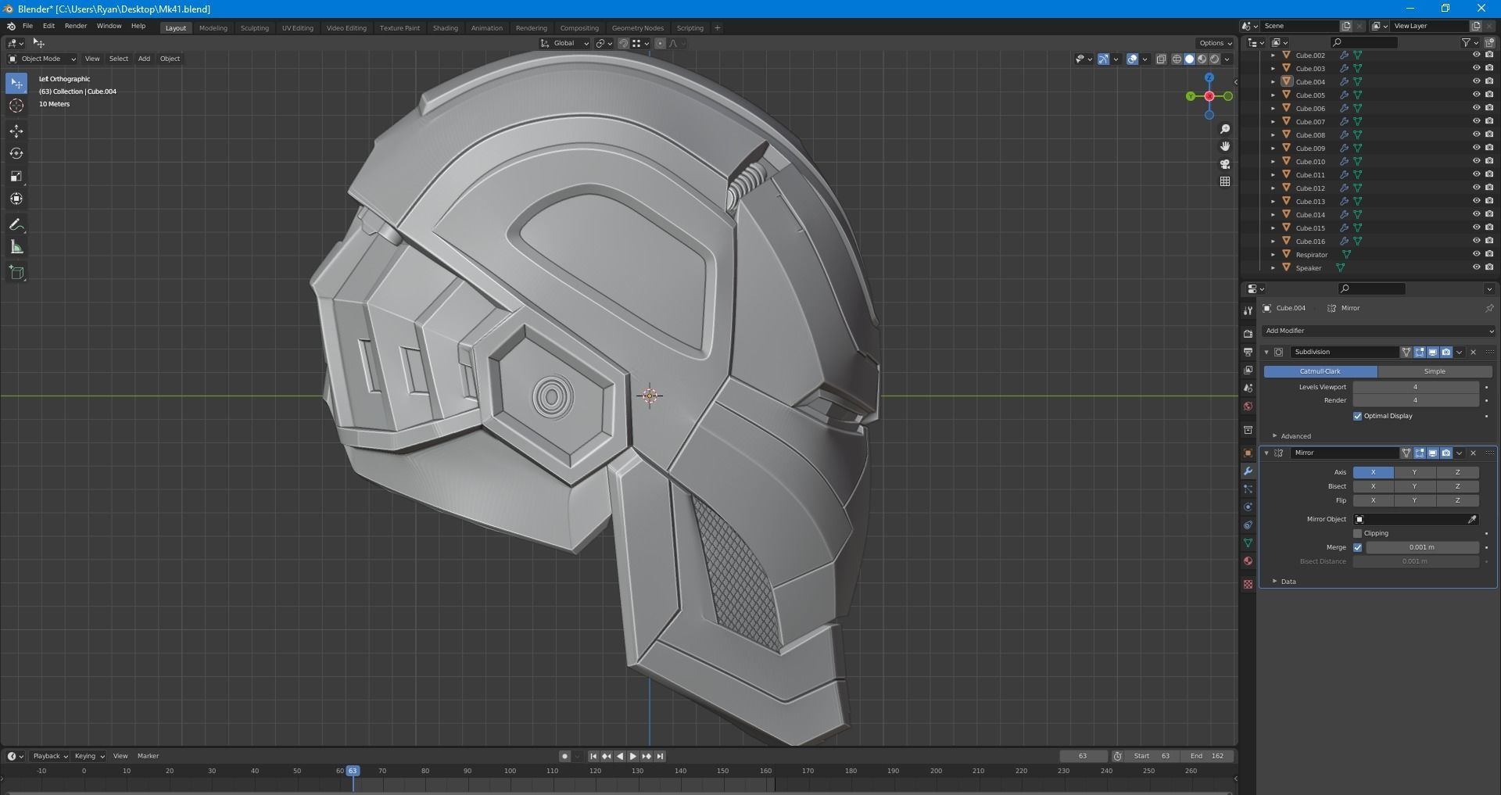Choose the Add Cube tool
Image resolution: width=1501 pixels, height=795 pixels.
pyautogui.click(x=16, y=273)
